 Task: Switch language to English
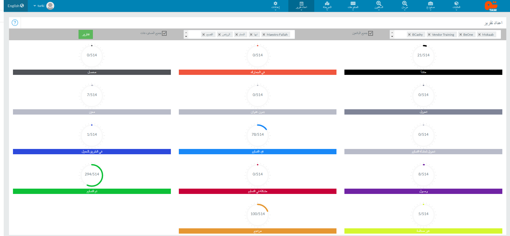16,6
